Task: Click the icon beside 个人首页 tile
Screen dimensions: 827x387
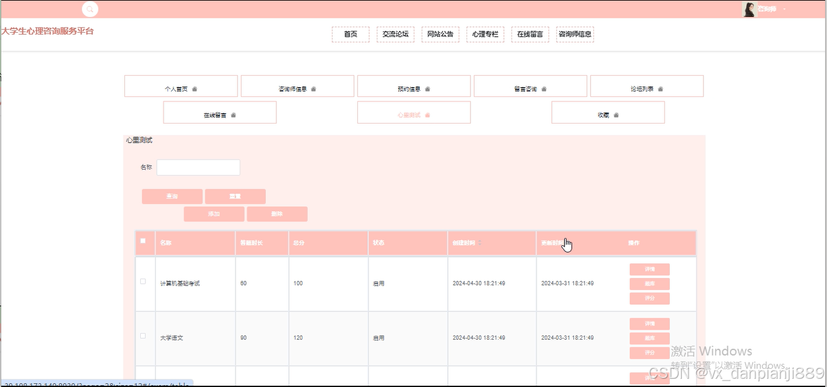Action: pyautogui.click(x=194, y=89)
